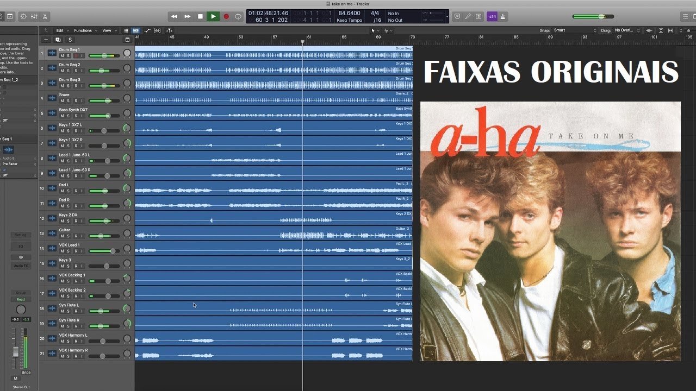Toggle Cycle mode in the transport

click(238, 16)
